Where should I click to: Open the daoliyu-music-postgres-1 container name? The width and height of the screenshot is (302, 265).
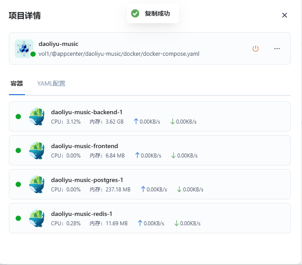click(87, 180)
